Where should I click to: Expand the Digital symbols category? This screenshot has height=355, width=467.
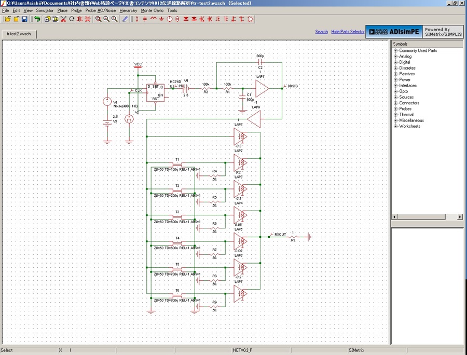(396, 62)
